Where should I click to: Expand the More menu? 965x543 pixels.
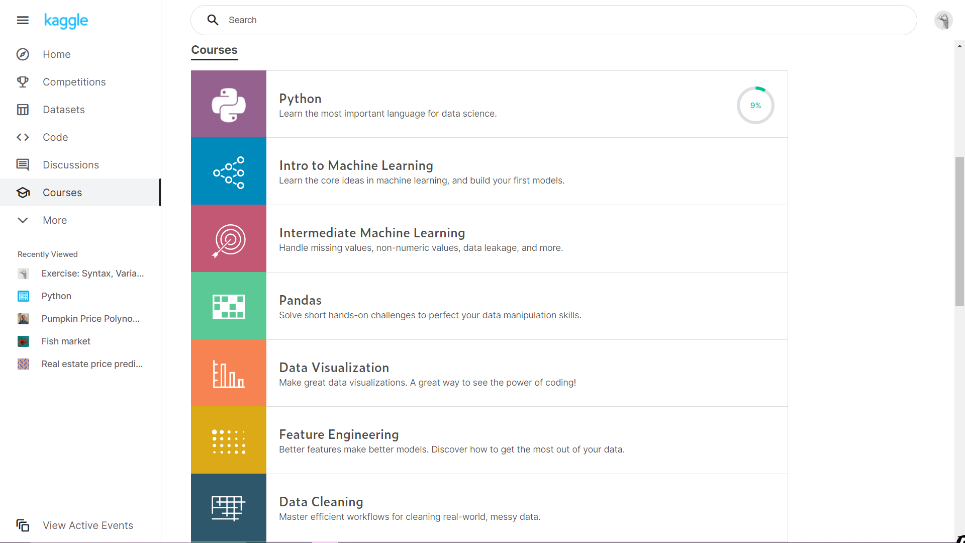[x=54, y=220]
